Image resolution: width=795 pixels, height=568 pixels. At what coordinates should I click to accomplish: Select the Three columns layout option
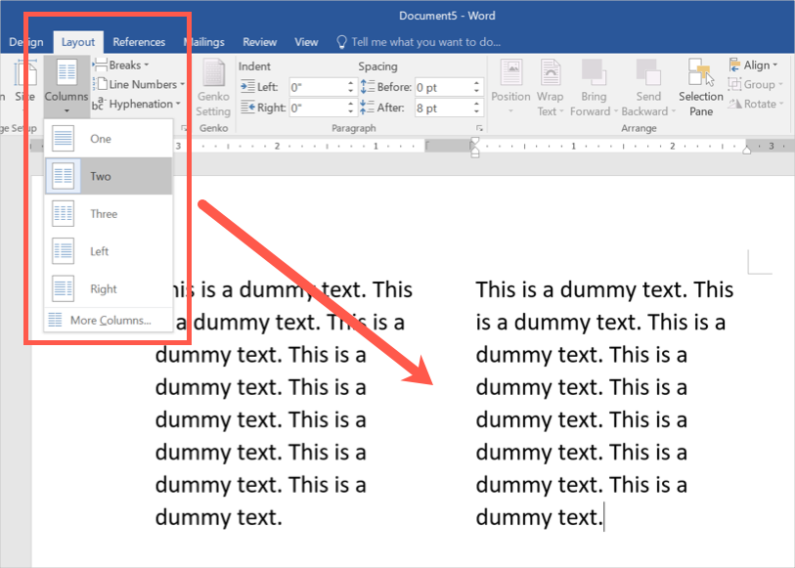[104, 214]
